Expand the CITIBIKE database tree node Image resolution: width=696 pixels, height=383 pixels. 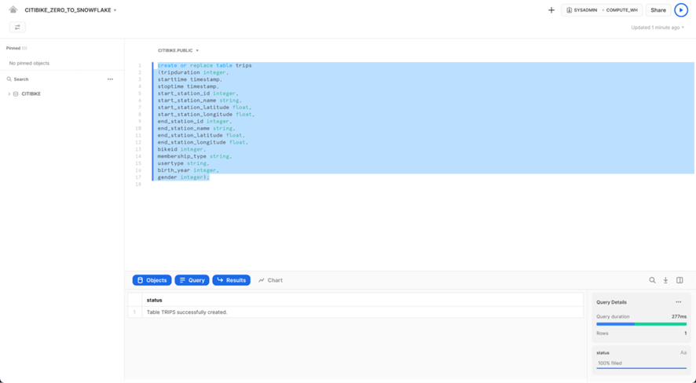(x=9, y=94)
